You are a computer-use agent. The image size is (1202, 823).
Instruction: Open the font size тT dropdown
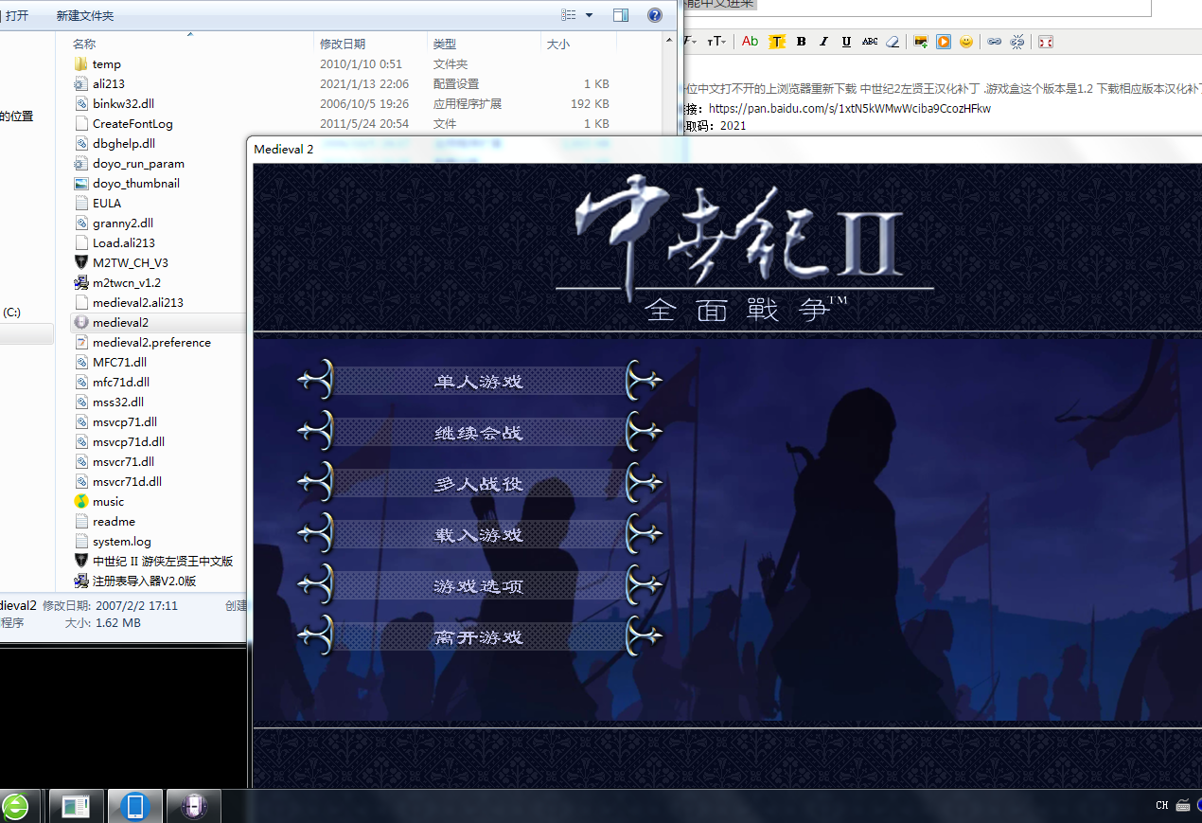716,42
